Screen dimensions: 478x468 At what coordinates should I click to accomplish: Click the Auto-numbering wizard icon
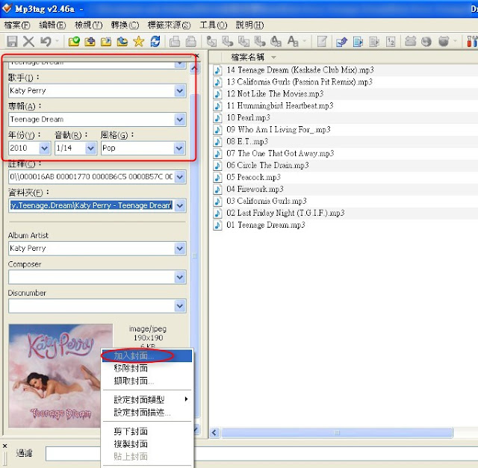point(391,41)
